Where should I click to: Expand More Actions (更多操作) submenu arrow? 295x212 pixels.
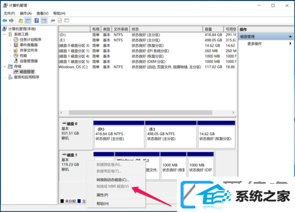pos(290,44)
